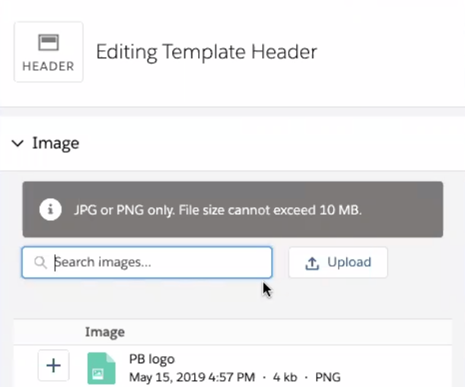Click the info icon in file notice
Image resolution: width=465 pixels, height=387 pixels.
click(50, 210)
